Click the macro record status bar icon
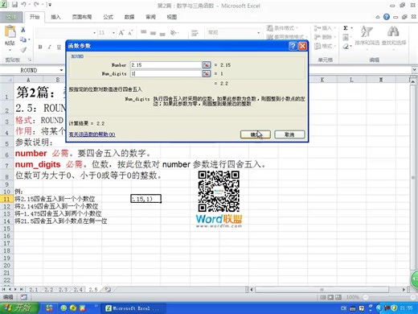The height and width of the screenshot is (314, 418). (23, 297)
